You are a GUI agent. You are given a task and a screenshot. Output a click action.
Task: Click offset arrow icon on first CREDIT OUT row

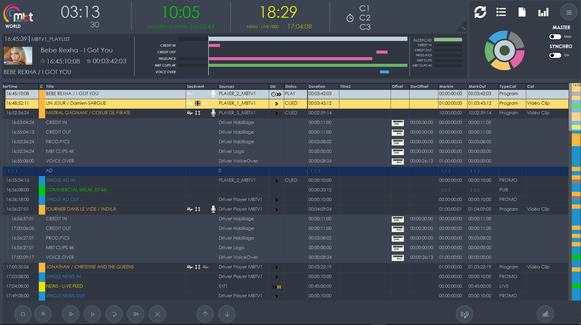pos(398,132)
